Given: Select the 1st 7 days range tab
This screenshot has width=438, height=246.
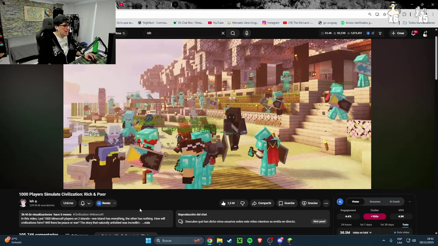Looking at the screenshot, I should coord(366,225).
